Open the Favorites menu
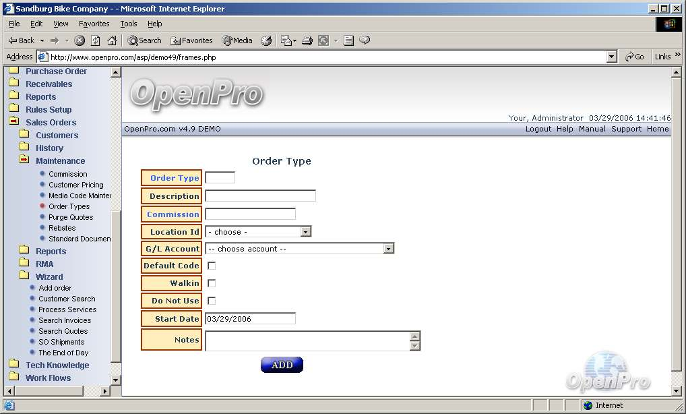686x414 pixels. (94, 24)
